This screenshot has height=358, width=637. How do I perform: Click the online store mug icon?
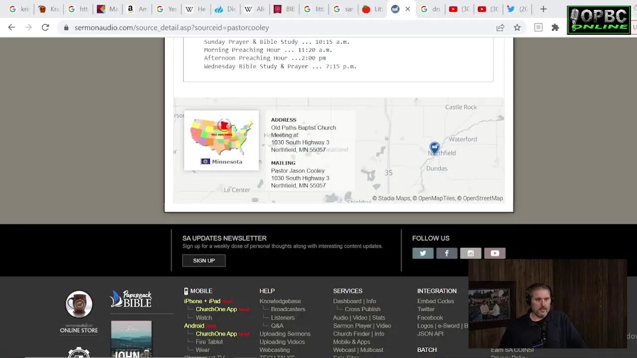79,304
